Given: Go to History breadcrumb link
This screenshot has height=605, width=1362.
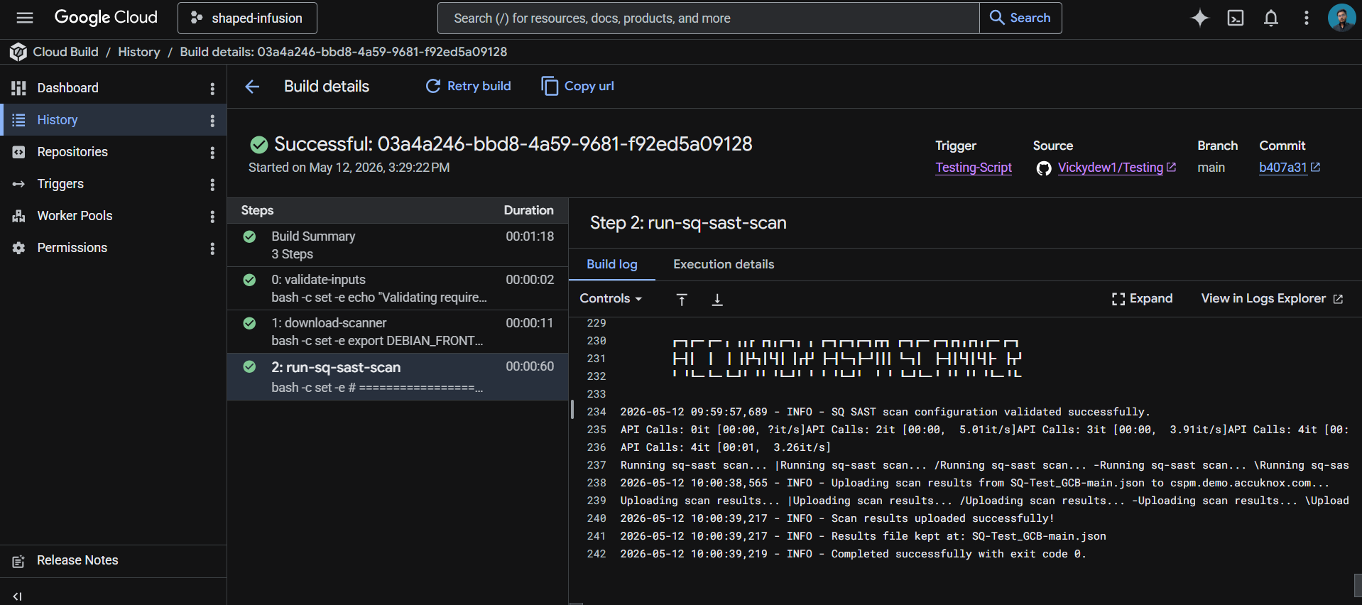Looking at the screenshot, I should (139, 52).
